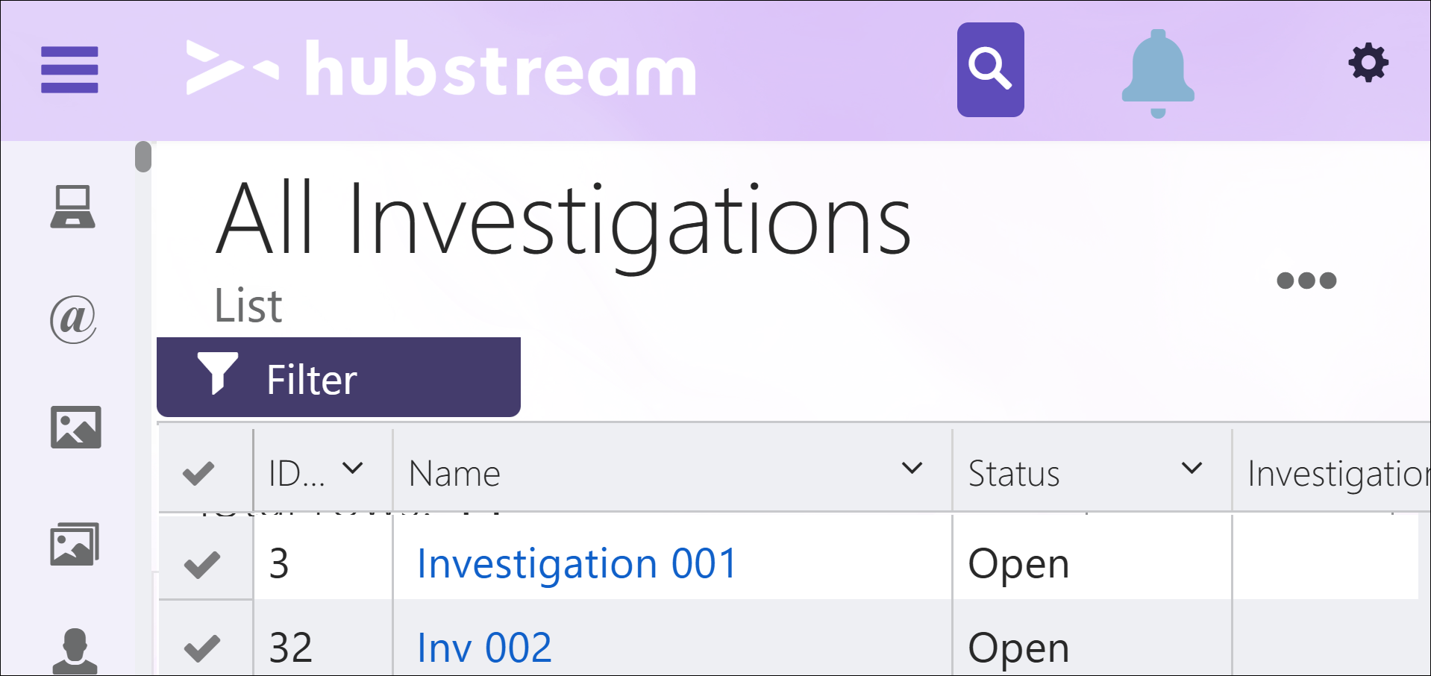The width and height of the screenshot is (1431, 676).
Task: Select the Inv 002 row checkmark
Action: pos(201,648)
